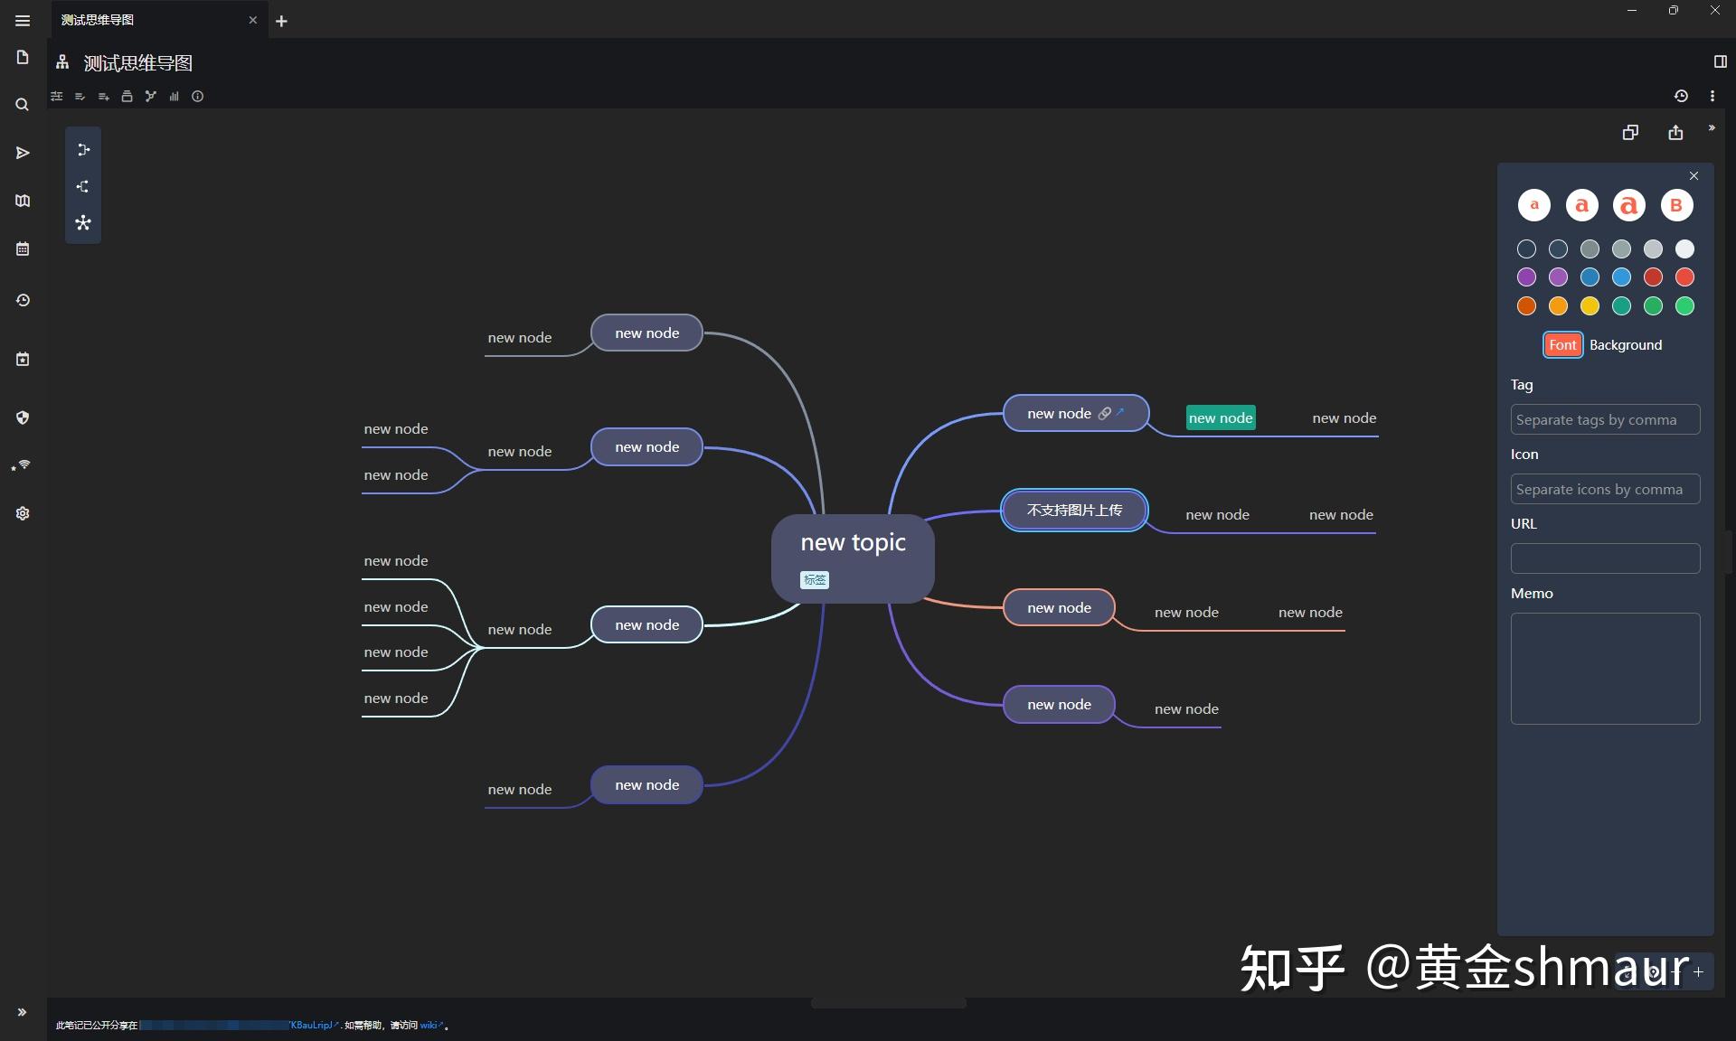Click the share icon above the style panel
Screen dimensions: 1736x1041
click(1675, 132)
